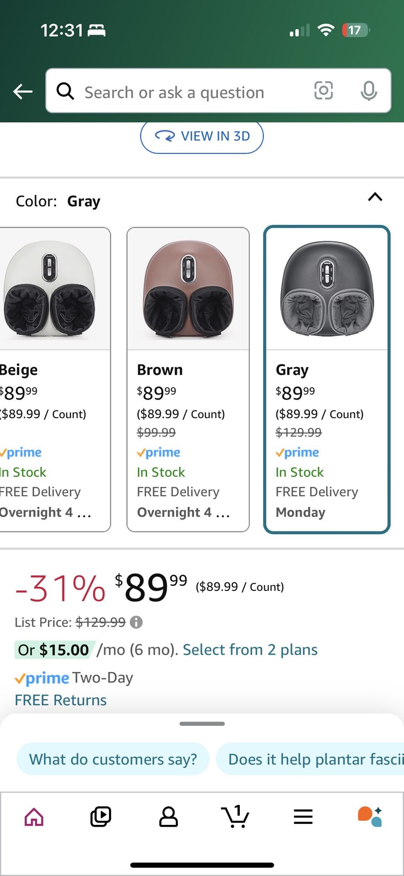Focus the search or ask field
This screenshot has height=876, width=404.
182,92
